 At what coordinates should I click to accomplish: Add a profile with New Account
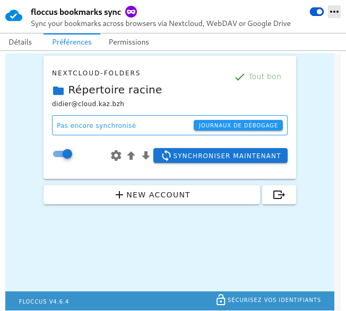click(x=152, y=195)
